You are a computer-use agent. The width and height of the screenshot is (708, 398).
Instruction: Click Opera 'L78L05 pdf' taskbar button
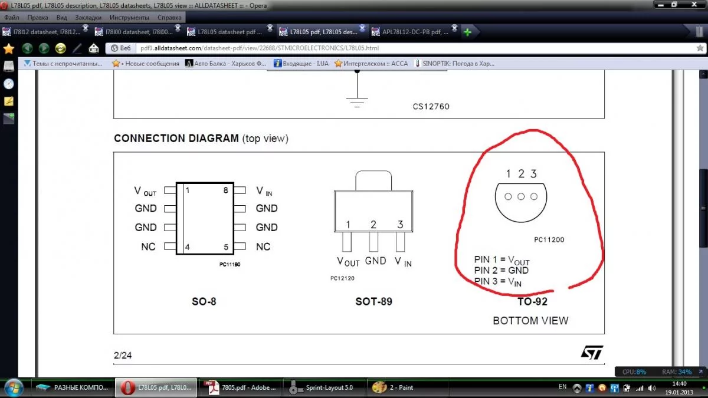point(156,387)
